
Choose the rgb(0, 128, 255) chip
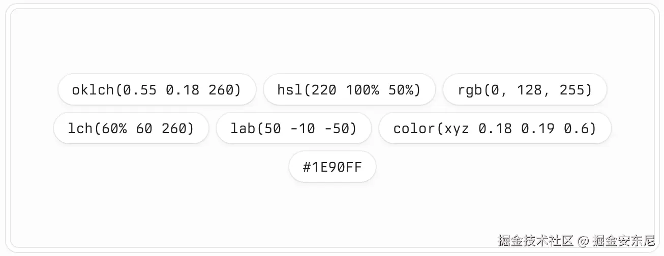pos(525,90)
